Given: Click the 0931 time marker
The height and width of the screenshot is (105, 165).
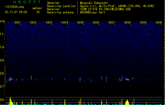Looking at the screenshot, I should pyautogui.click(x=18, y=23).
